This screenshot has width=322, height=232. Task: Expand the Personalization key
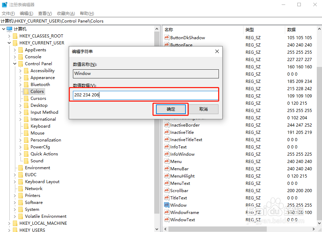click(x=20, y=140)
